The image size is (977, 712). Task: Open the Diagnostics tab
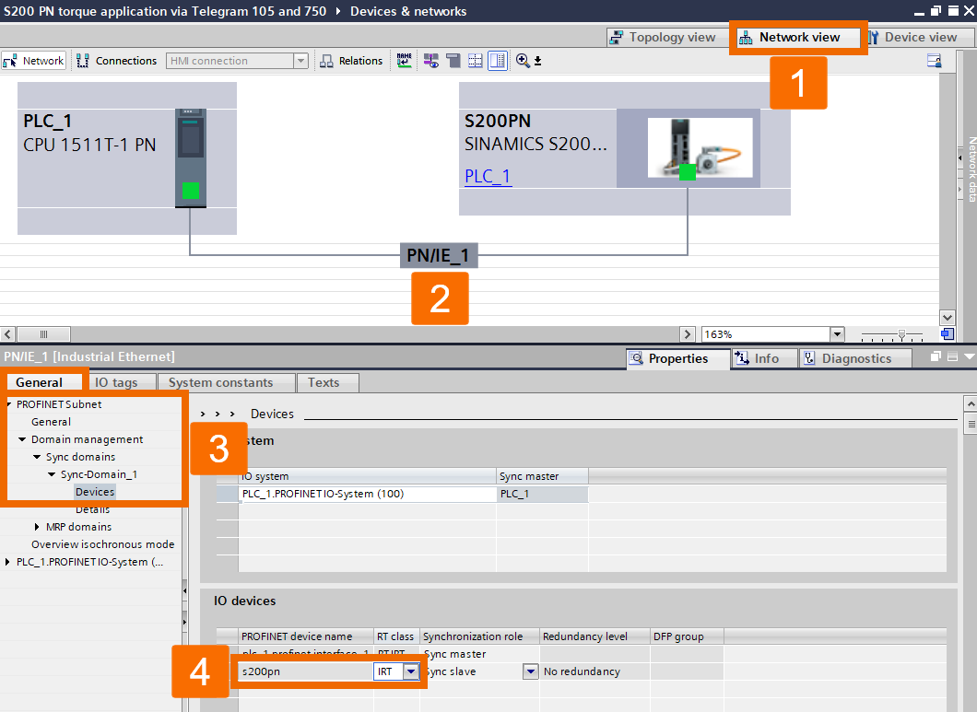click(855, 359)
